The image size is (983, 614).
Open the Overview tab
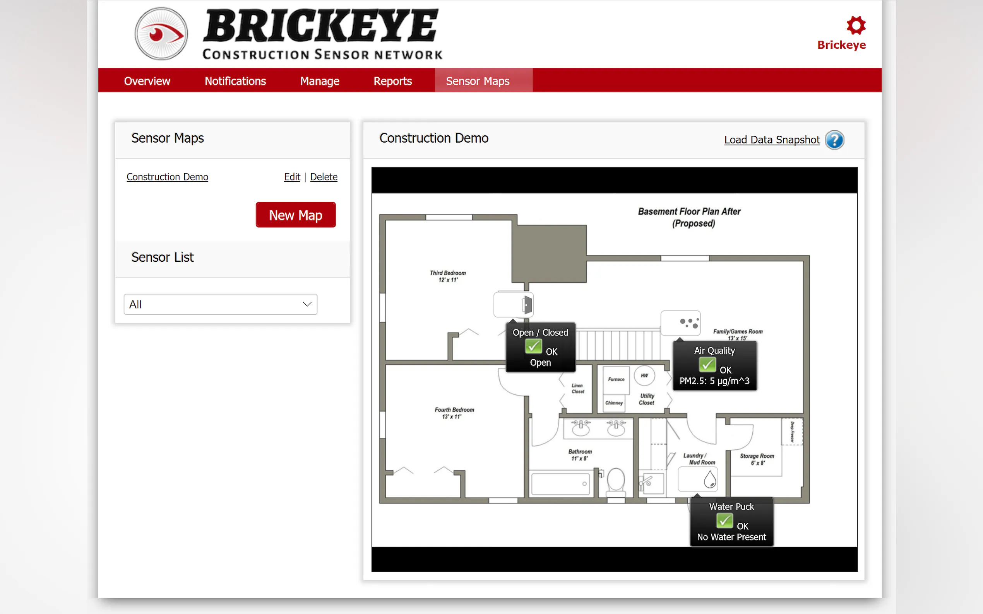[x=147, y=81]
